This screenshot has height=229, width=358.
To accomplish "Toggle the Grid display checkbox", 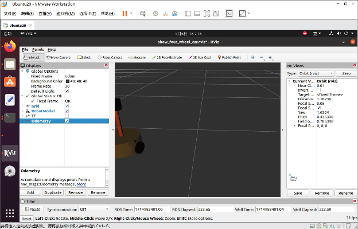I will coord(67,106).
